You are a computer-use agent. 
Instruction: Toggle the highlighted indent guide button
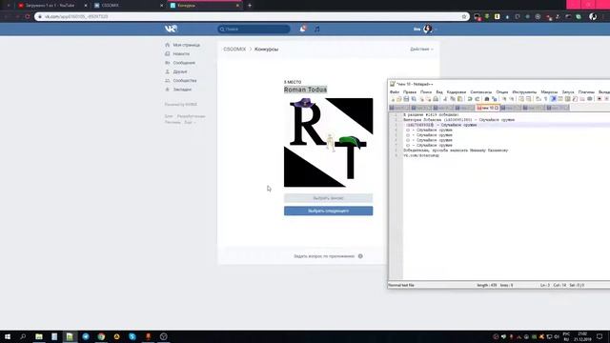[x=553, y=99]
